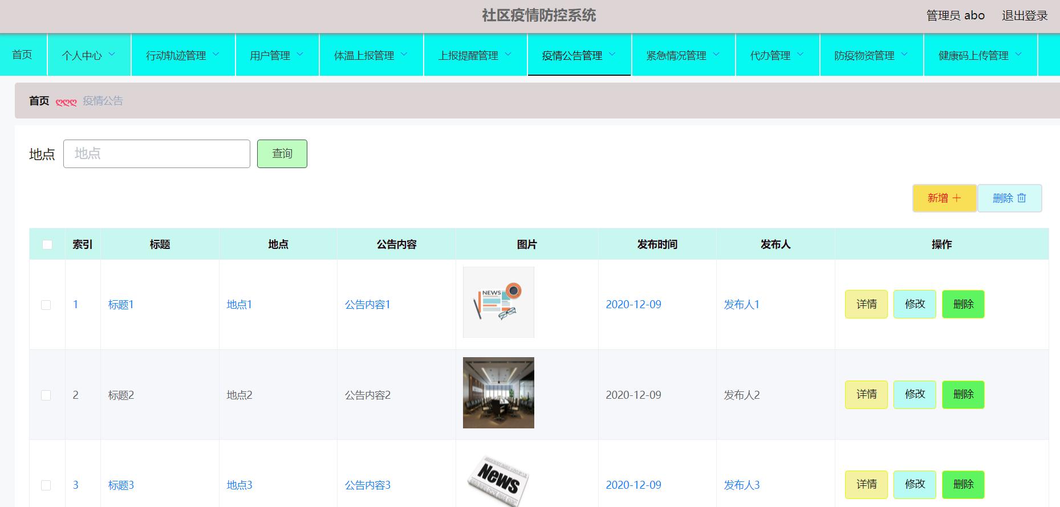Expand the 行动轨迹管理 dropdown arrow
The image size is (1060, 507).
coord(216,55)
